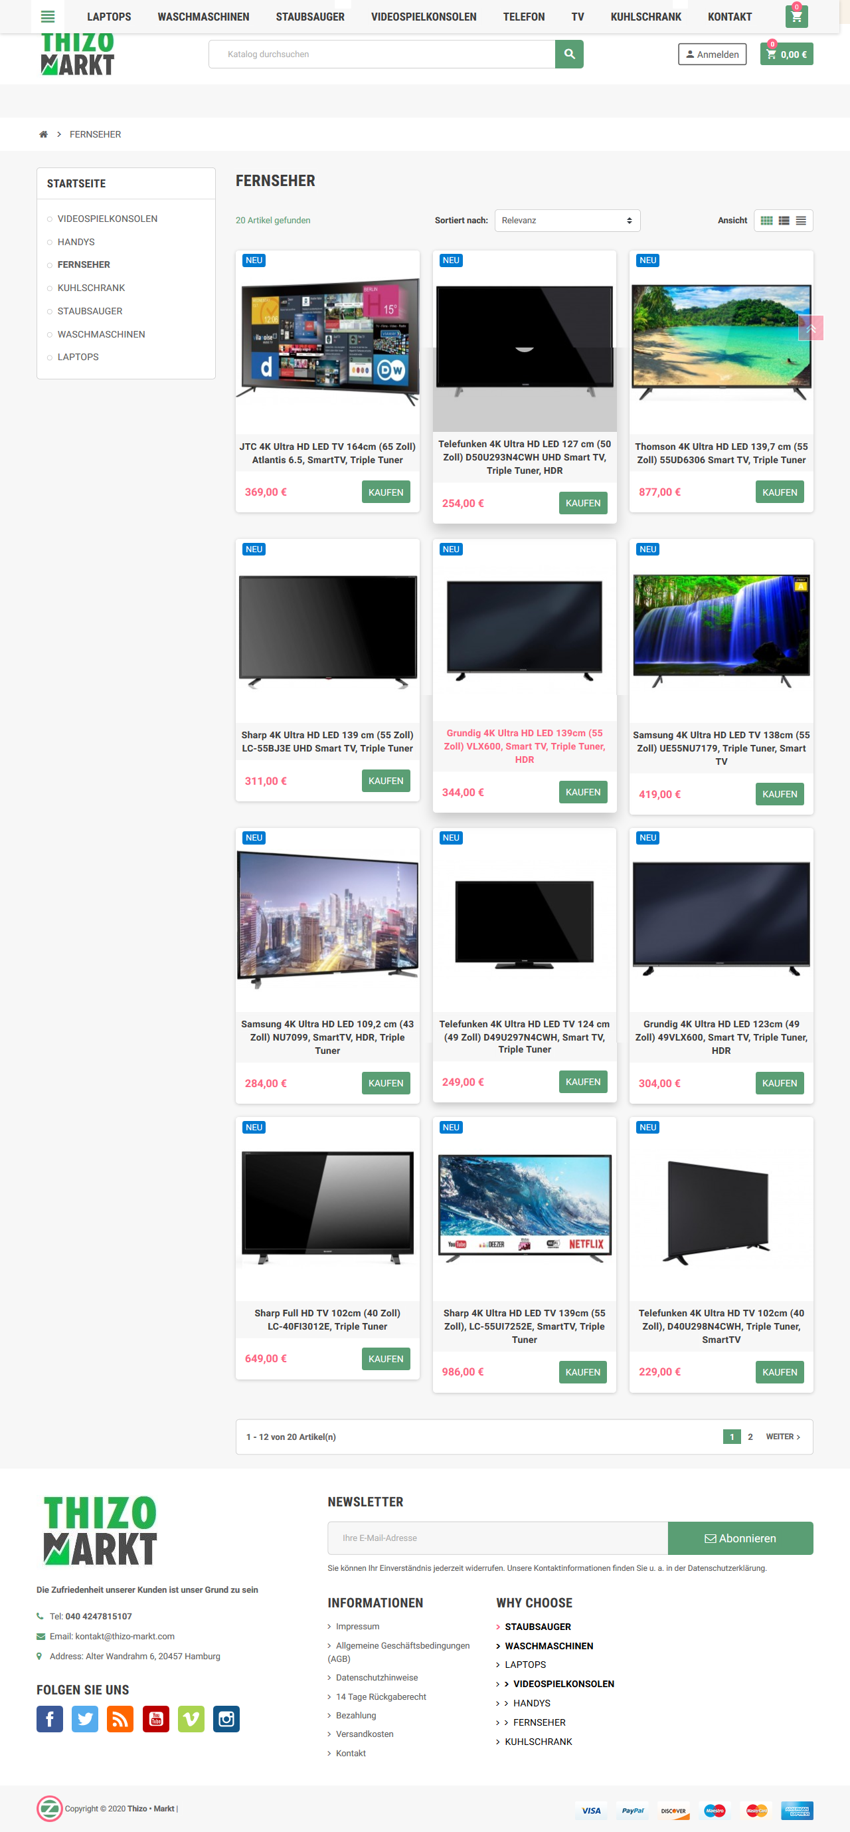
Task: Open VIDEOSPIELKONSOLEN in top navigation
Action: pyautogui.click(x=424, y=17)
